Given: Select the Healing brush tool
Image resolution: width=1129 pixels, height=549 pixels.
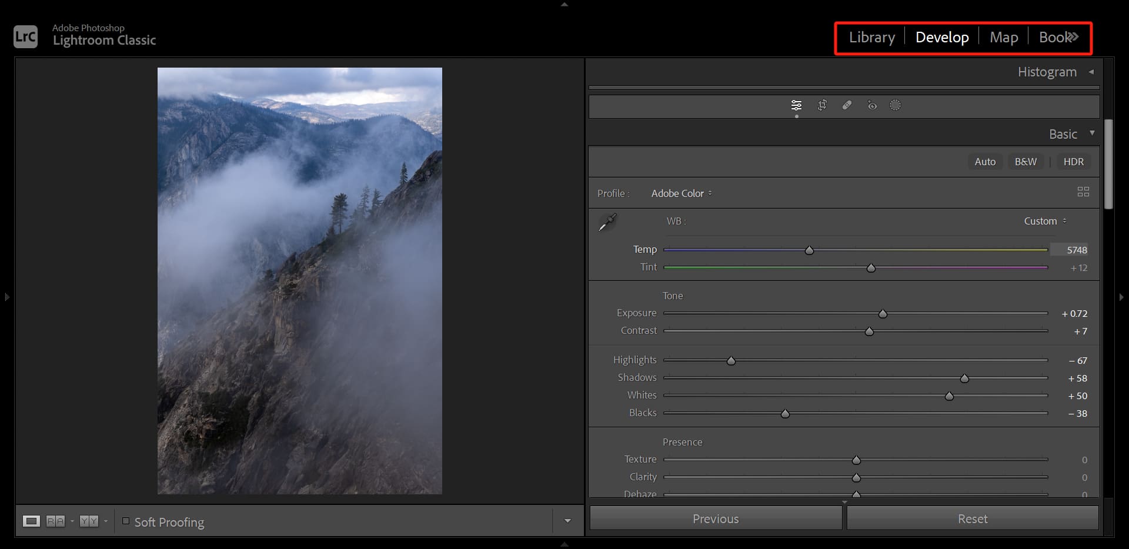Looking at the screenshot, I should (847, 105).
